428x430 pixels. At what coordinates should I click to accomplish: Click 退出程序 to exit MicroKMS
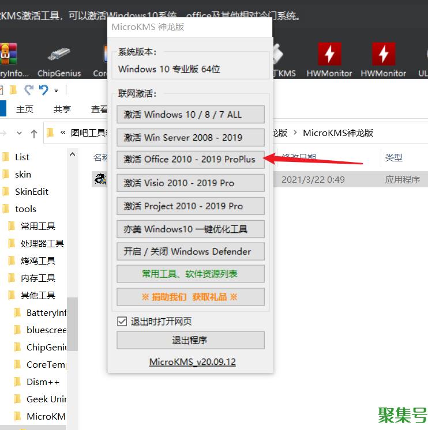coord(190,340)
